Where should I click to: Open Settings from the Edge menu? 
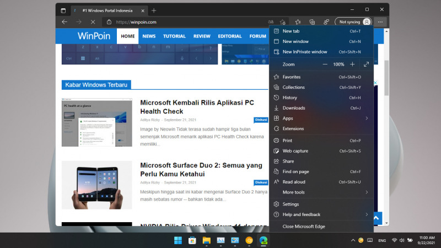(x=321, y=204)
